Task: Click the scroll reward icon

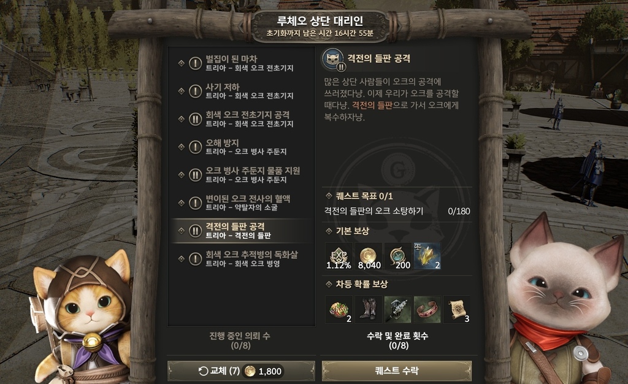Action: 456,310
